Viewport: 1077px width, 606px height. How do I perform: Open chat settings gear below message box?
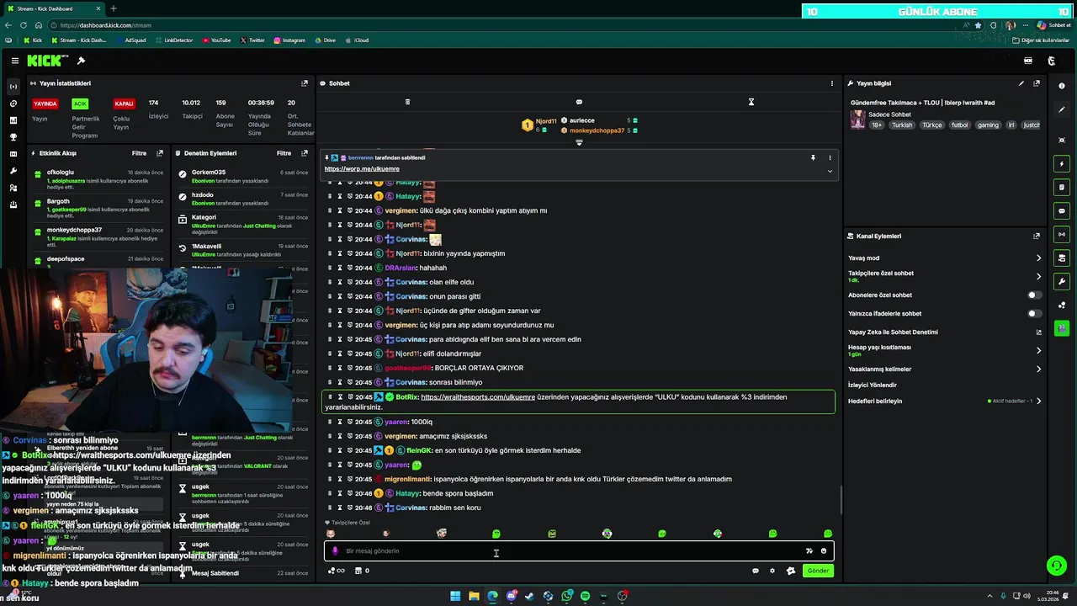pos(772,571)
